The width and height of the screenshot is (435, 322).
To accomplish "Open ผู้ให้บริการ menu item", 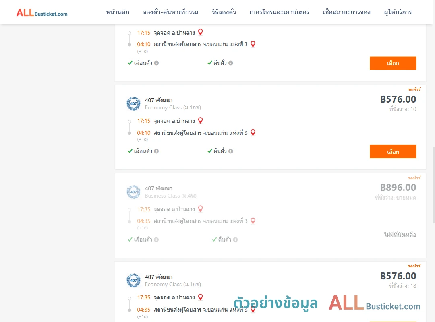I will click(398, 12).
